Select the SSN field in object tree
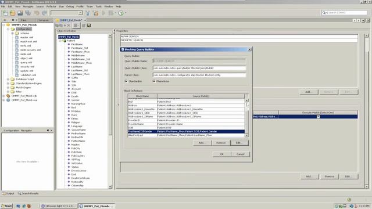 (74, 85)
